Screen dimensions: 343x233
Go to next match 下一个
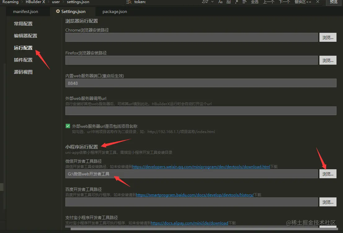284,2
